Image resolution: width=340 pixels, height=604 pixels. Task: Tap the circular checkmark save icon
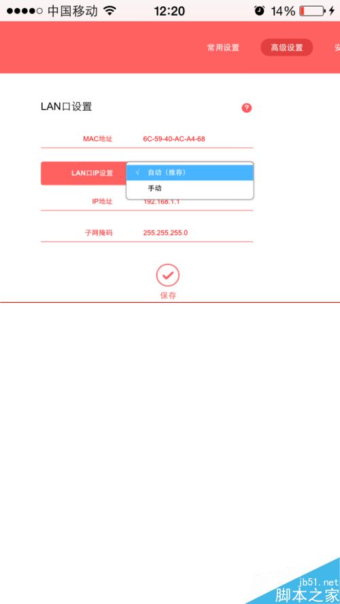[167, 275]
